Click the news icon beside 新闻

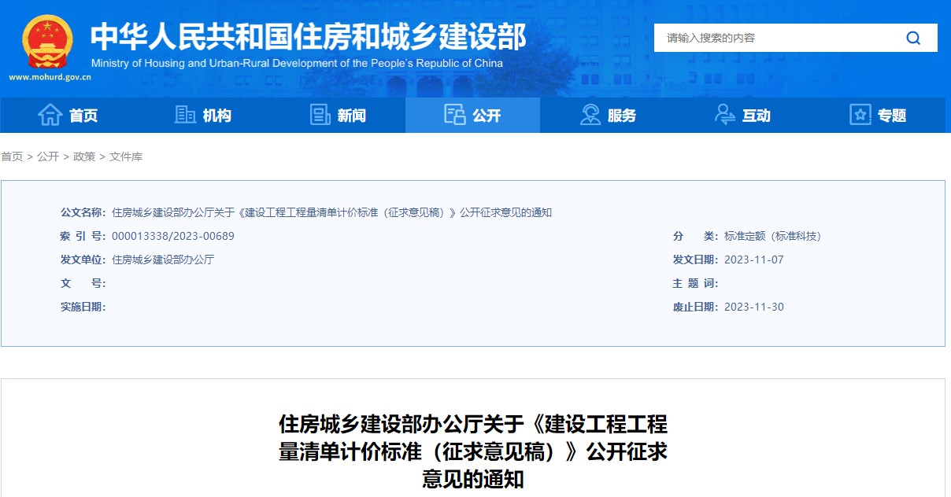(x=319, y=115)
